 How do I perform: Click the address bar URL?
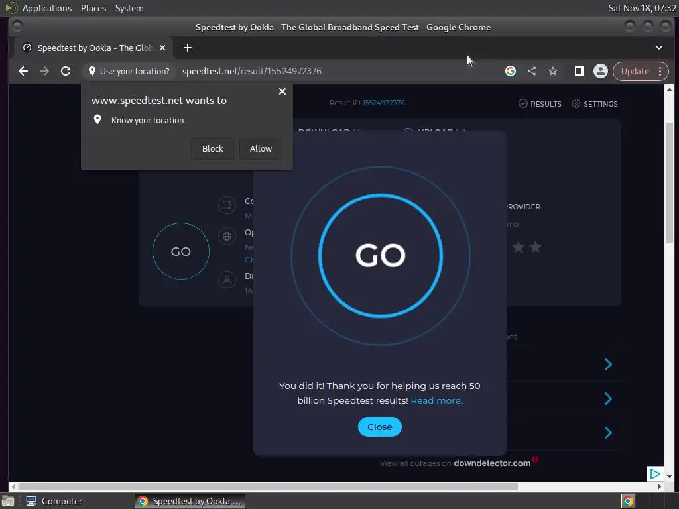point(251,71)
